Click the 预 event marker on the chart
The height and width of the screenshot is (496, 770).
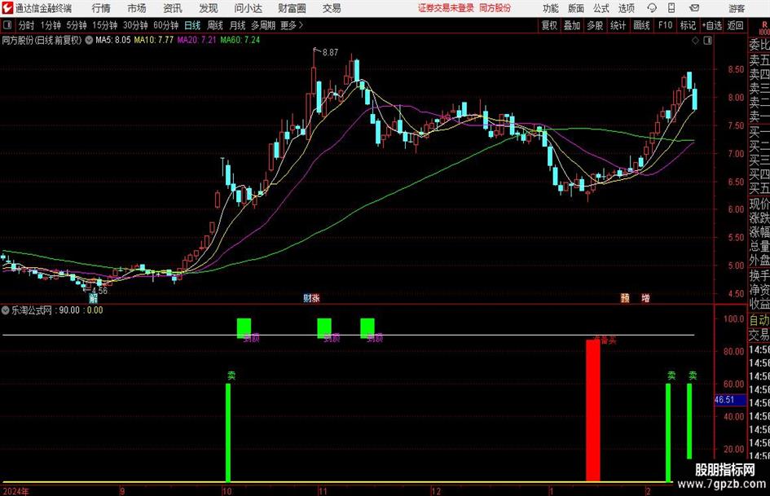pos(625,298)
